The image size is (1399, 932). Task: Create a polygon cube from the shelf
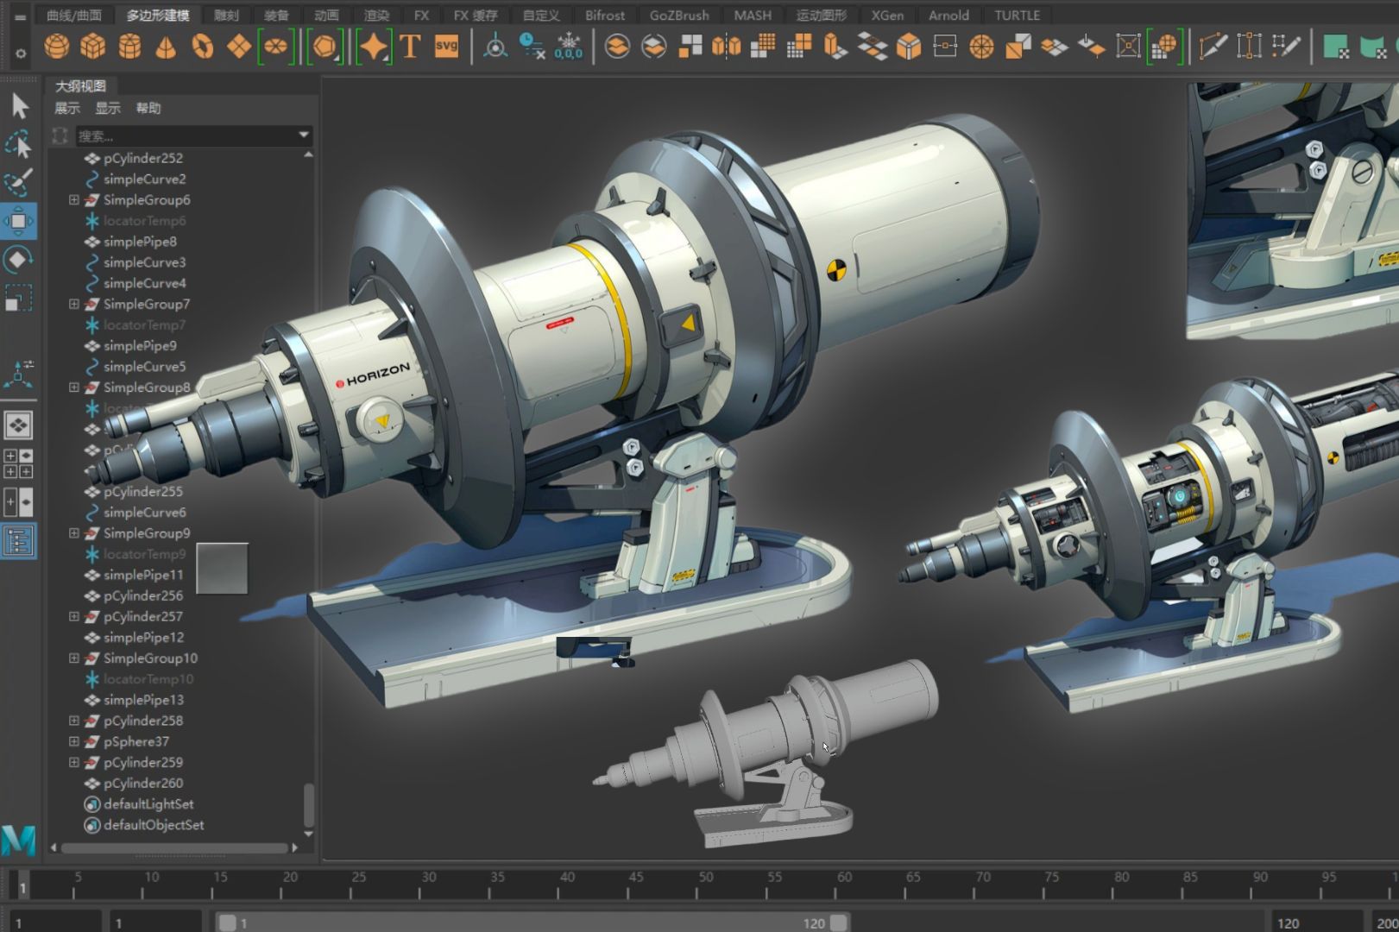pyautogui.click(x=92, y=47)
